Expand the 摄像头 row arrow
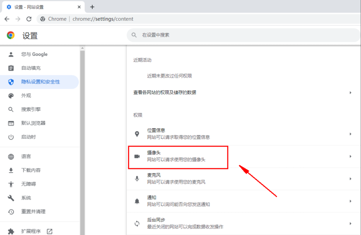 (350, 156)
